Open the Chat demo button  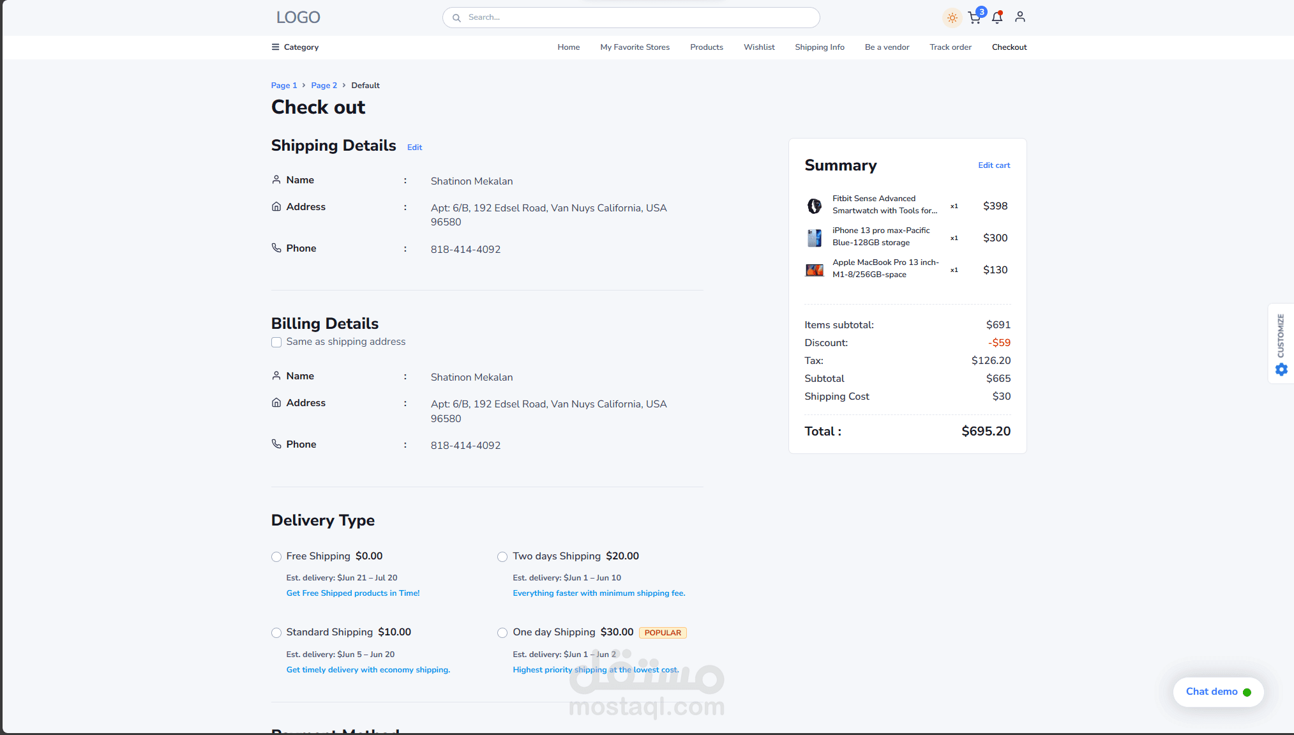[1217, 692]
